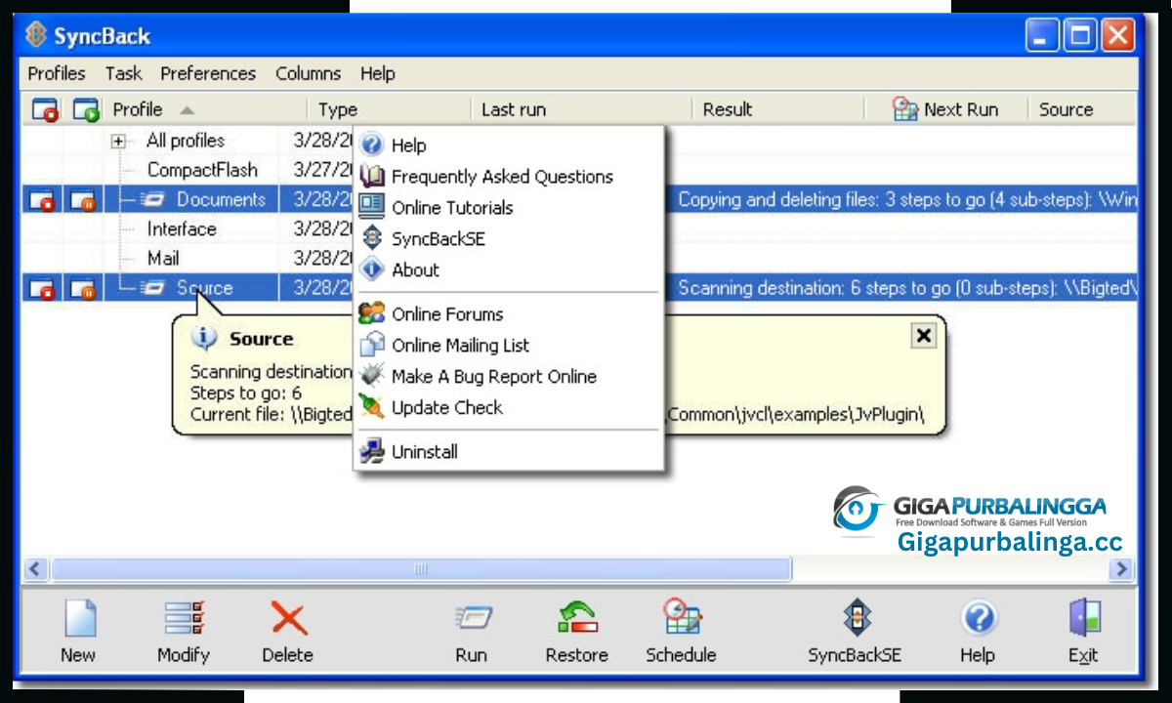Pause the Source profile using its orange icon
This screenshot has height=703, width=1172.
pyautogui.click(x=84, y=288)
